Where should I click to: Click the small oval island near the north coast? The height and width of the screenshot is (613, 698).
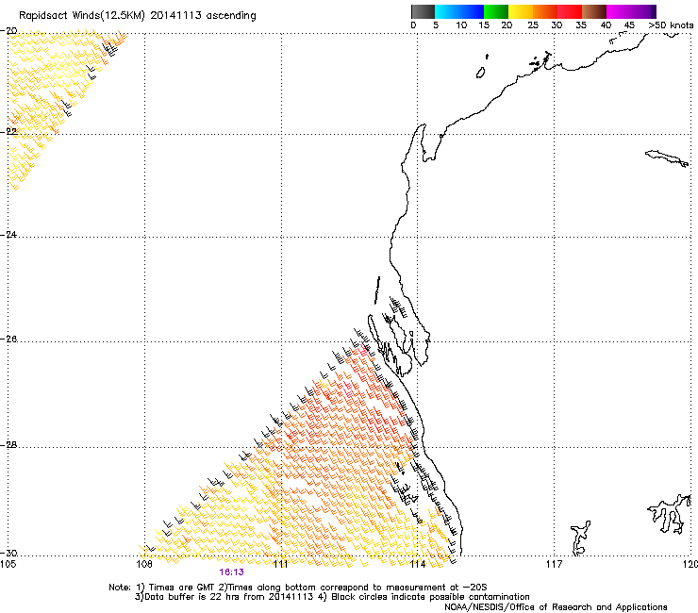click(x=481, y=73)
